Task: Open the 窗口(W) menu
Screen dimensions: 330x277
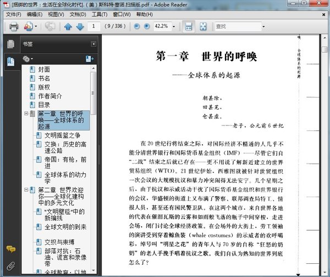Action: click(x=122, y=14)
